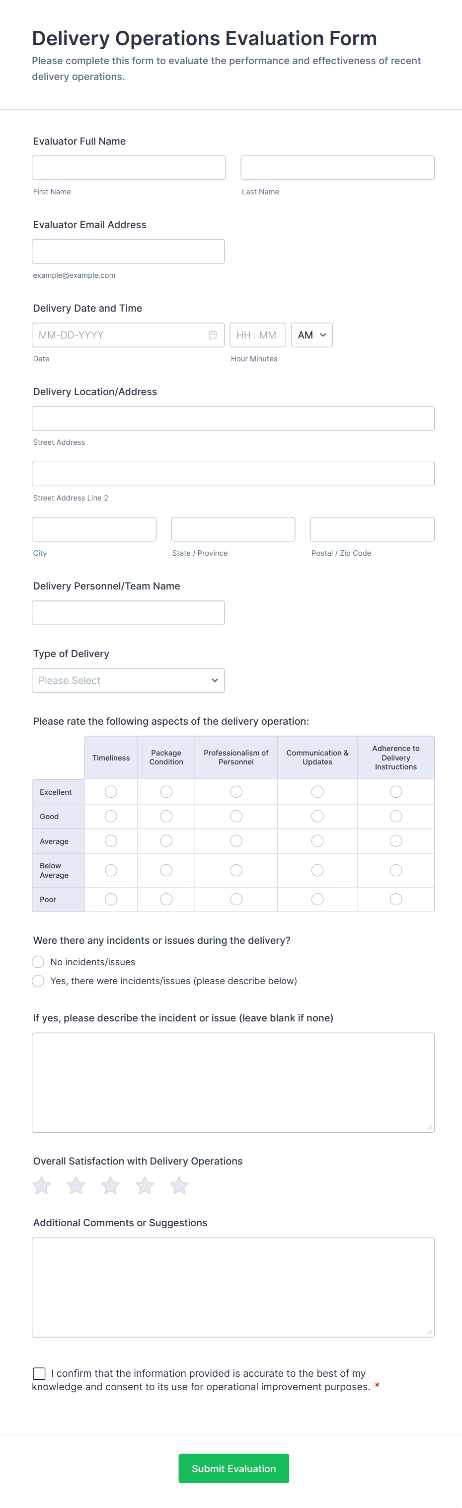Open the AM/PM dropdown
Screen dimensions: 462x1508
[x=311, y=335]
